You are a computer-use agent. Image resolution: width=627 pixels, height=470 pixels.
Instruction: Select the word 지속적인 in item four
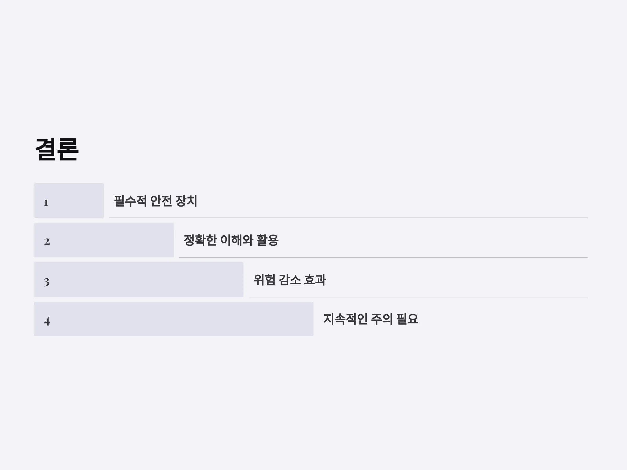[x=346, y=319]
